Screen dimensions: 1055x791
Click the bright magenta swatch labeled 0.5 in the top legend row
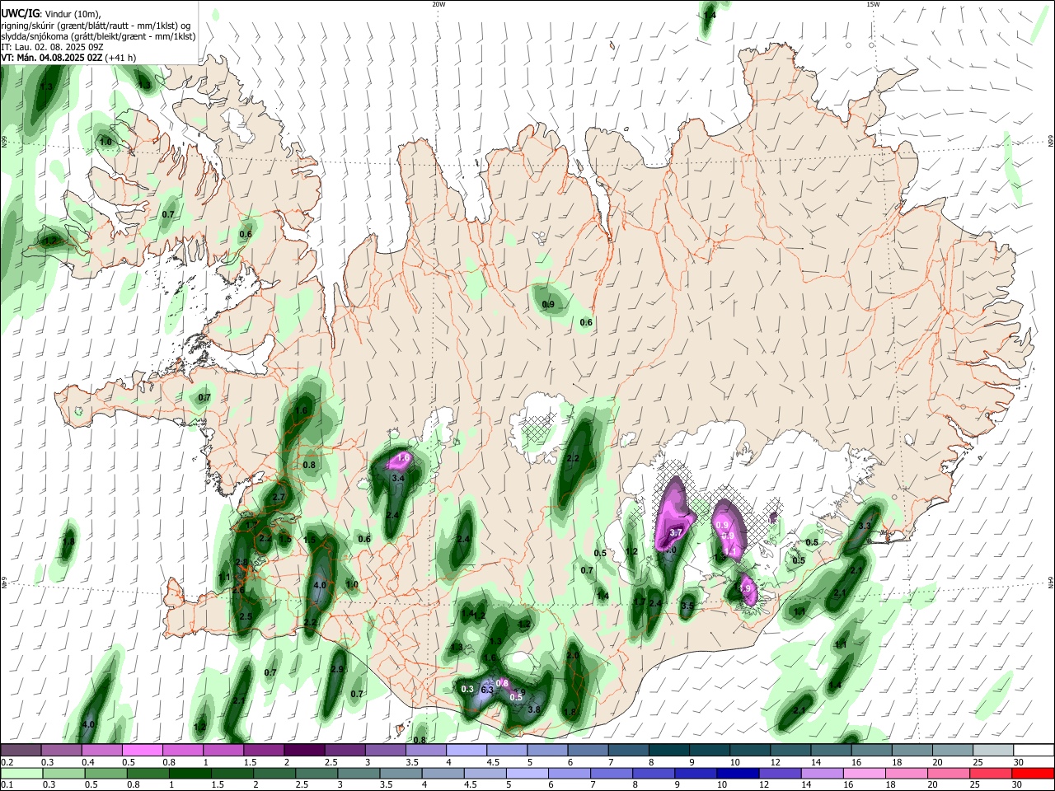pos(142,750)
